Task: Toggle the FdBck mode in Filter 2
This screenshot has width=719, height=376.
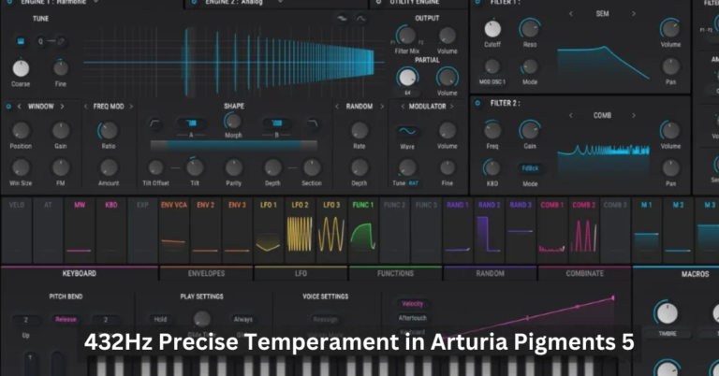Action: 530,168
